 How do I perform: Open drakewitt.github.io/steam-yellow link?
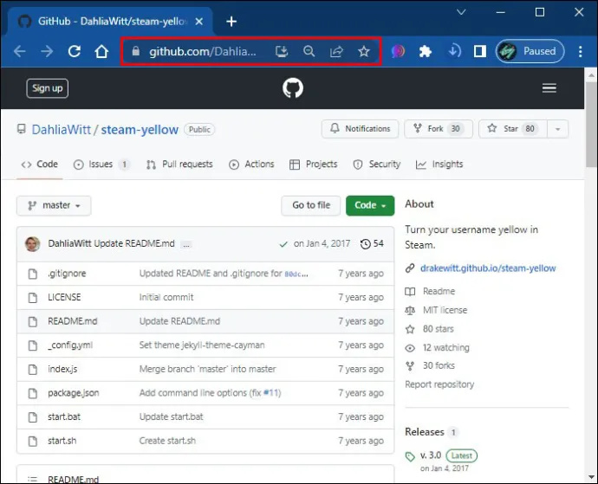point(488,268)
